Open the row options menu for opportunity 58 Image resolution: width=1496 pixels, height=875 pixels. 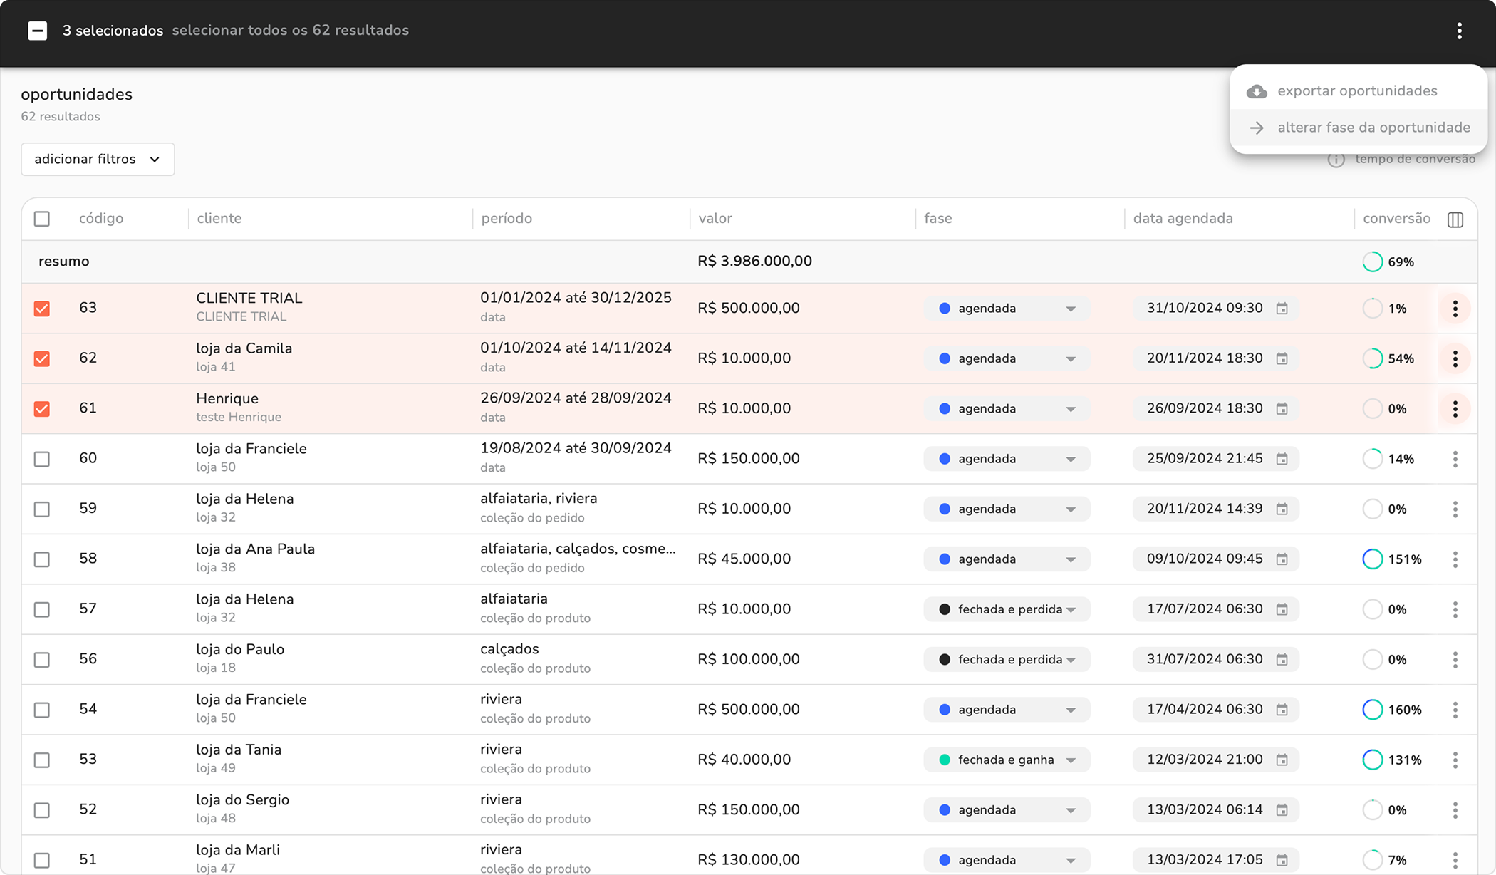click(1455, 559)
